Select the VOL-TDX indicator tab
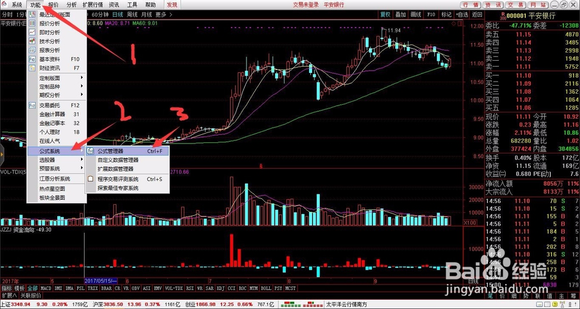The height and width of the screenshot is (309, 580). [x=173, y=288]
